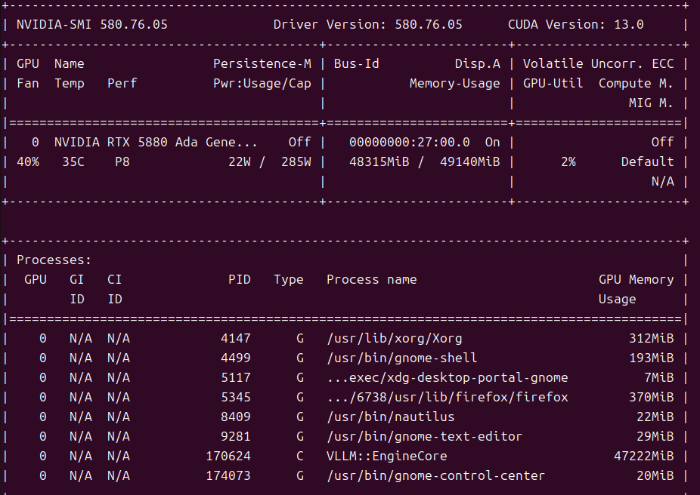Screen dimensions: 700x495
Task: Click PID 4147
Action: coord(236,338)
